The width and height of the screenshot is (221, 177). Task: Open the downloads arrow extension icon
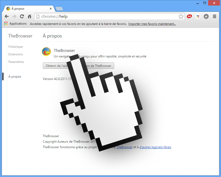point(206,17)
